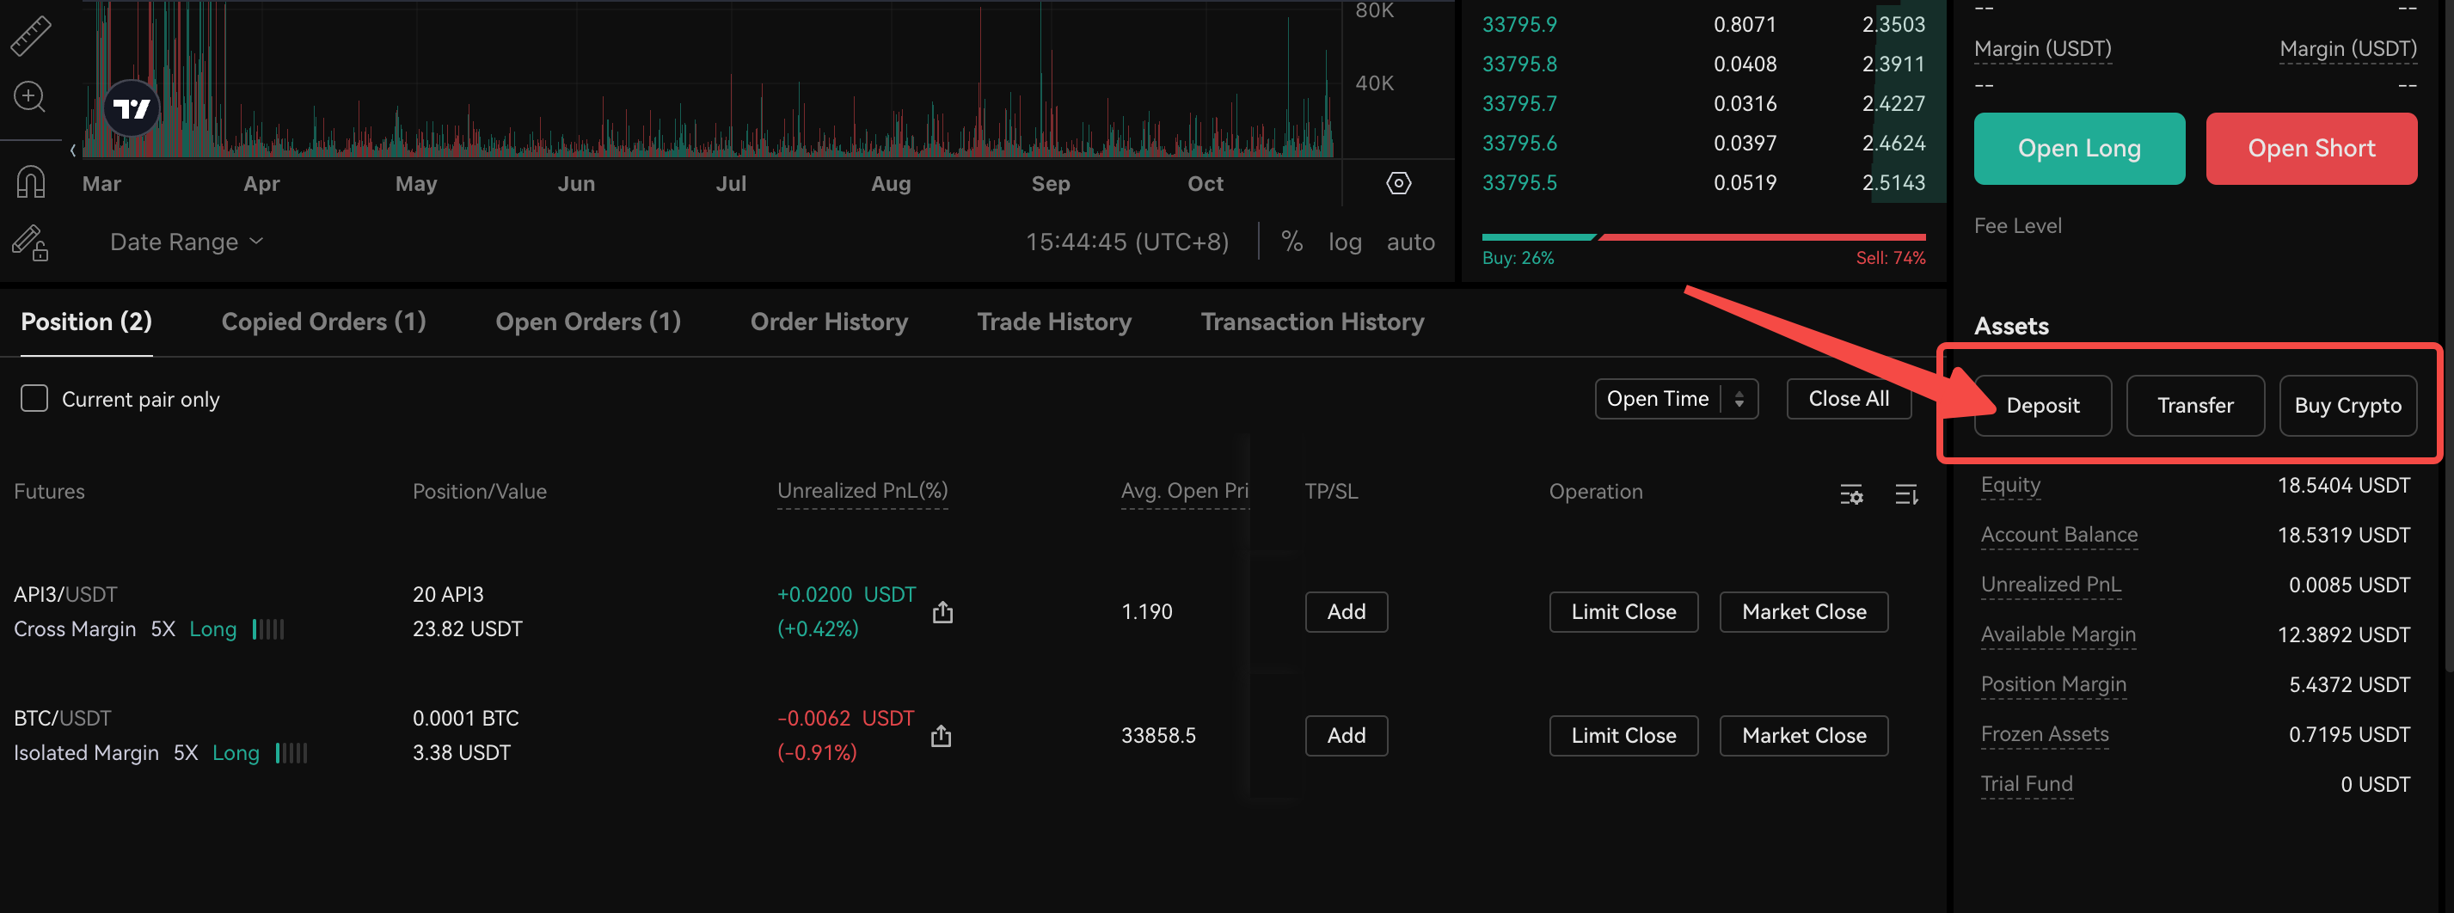Click the lock drawing tools pencil icon
The image size is (2454, 913).
click(x=30, y=242)
